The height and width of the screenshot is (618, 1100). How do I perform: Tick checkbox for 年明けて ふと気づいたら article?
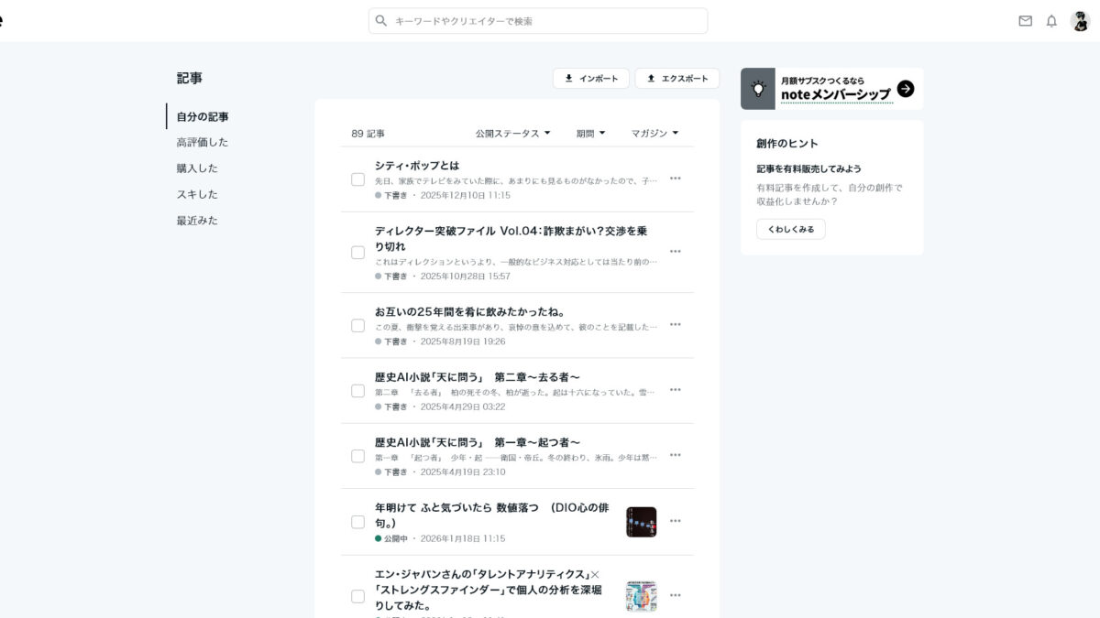tap(357, 522)
